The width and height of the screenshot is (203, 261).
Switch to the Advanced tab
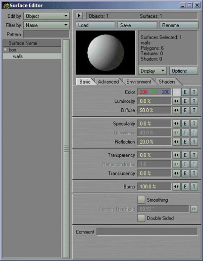click(x=108, y=82)
